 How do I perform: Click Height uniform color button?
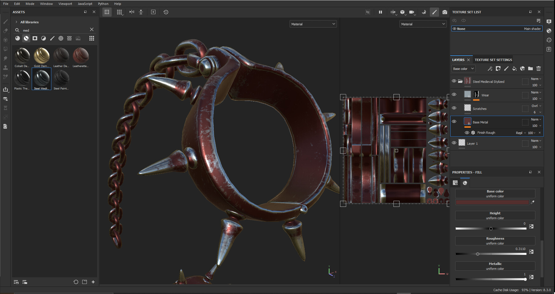495,215
